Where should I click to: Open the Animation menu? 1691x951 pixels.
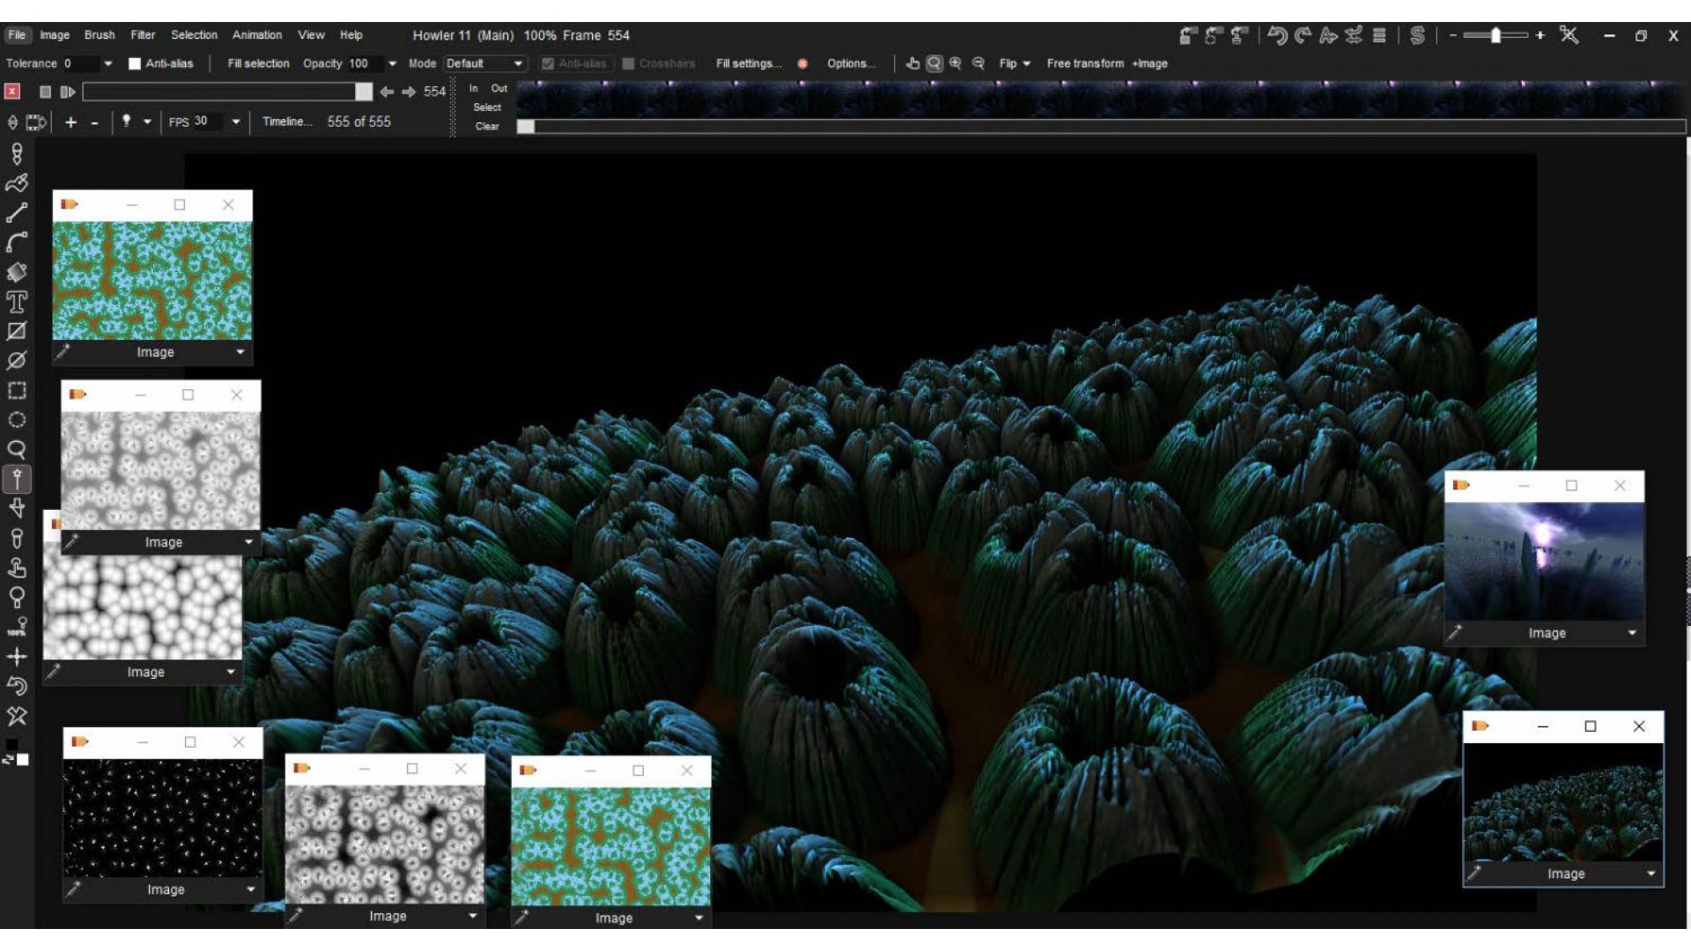[257, 35]
